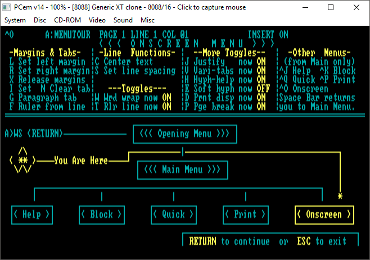Minimize the PCem window
Viewport: 370px width, 260px height.
305,7
